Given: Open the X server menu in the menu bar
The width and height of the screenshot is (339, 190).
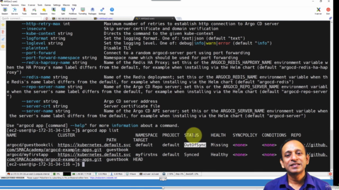Looking at the screenshot, I should tap(31, 5).
